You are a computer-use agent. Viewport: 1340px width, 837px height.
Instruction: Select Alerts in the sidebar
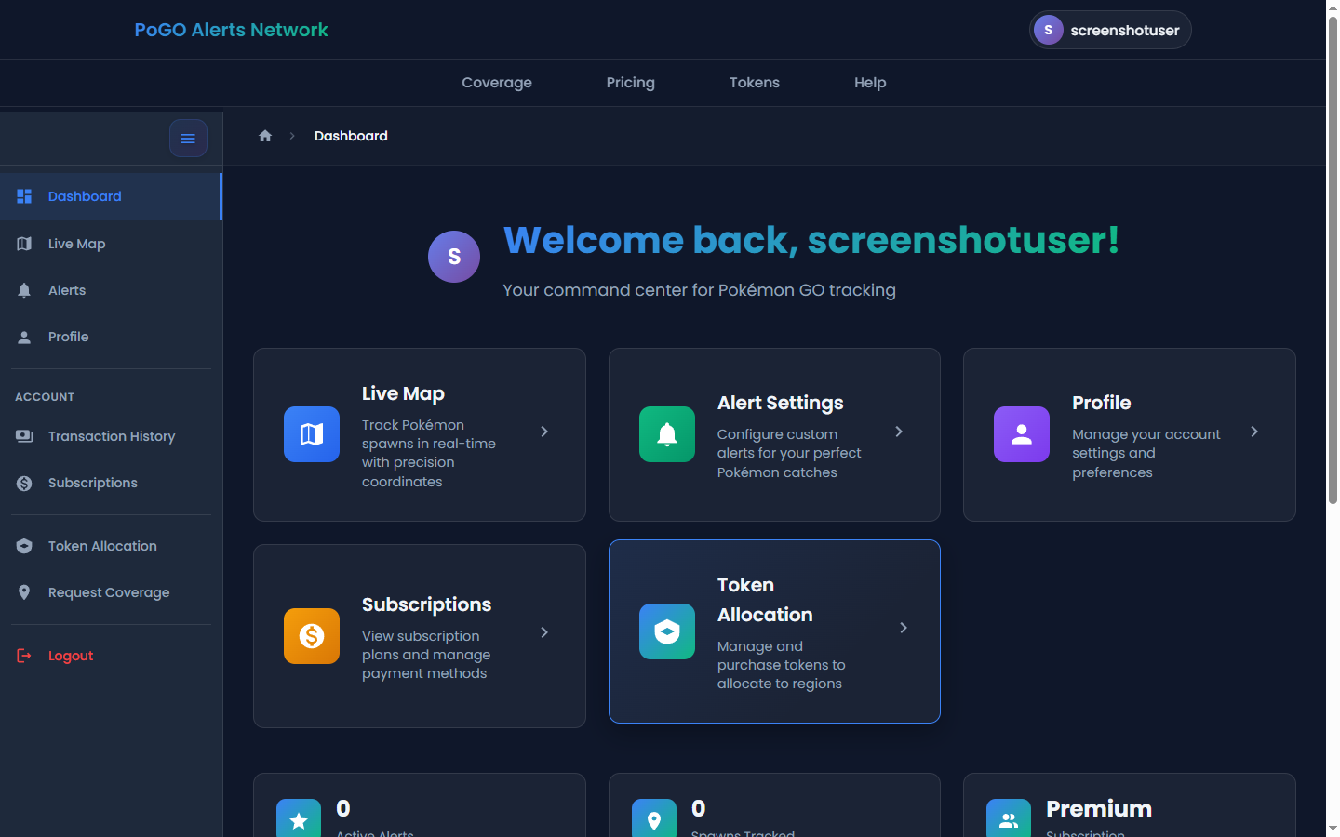point(111,290)
